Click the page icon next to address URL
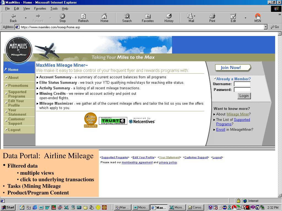This screenshot has height=211, width=282. point(17,27)
